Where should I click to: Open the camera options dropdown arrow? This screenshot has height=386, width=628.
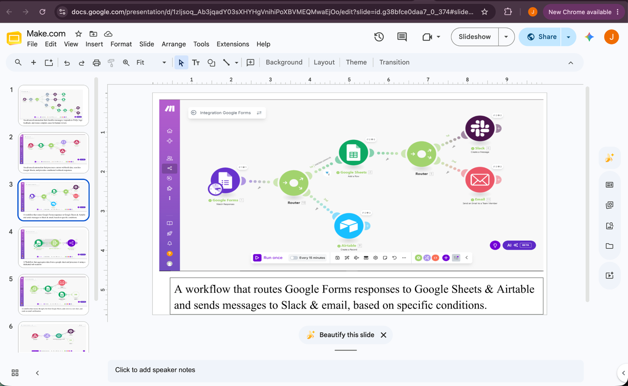point(438,37)
